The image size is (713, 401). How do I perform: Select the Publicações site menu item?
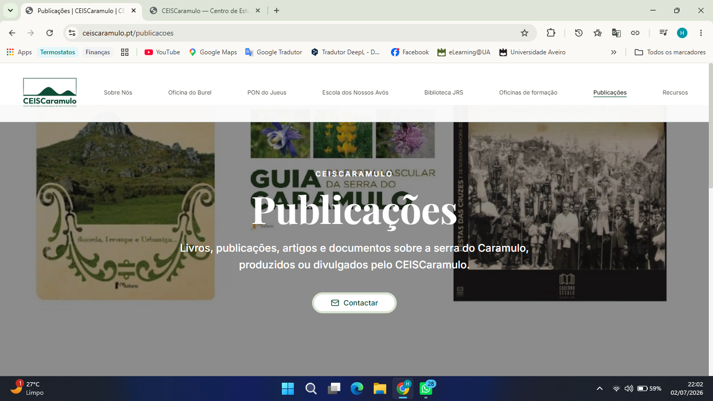click(610, 92)
